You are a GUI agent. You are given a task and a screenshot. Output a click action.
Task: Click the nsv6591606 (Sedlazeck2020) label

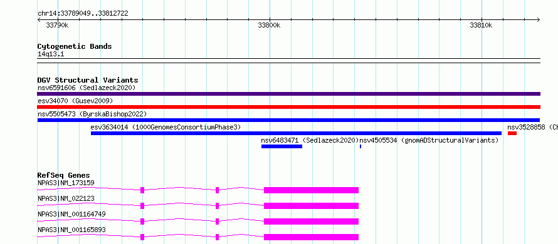tap(87, 88)
